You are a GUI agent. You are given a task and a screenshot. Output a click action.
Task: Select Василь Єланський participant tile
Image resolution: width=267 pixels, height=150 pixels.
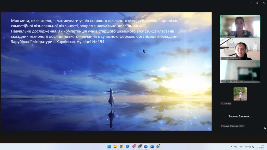[x=240, y=116]
